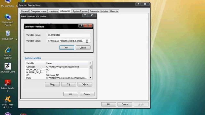Image resolution: width=205 pixels, height=115 pixels.
Task: Switch to the Computer Name tab
Action: pyautogui.click(x=38, y=11)
